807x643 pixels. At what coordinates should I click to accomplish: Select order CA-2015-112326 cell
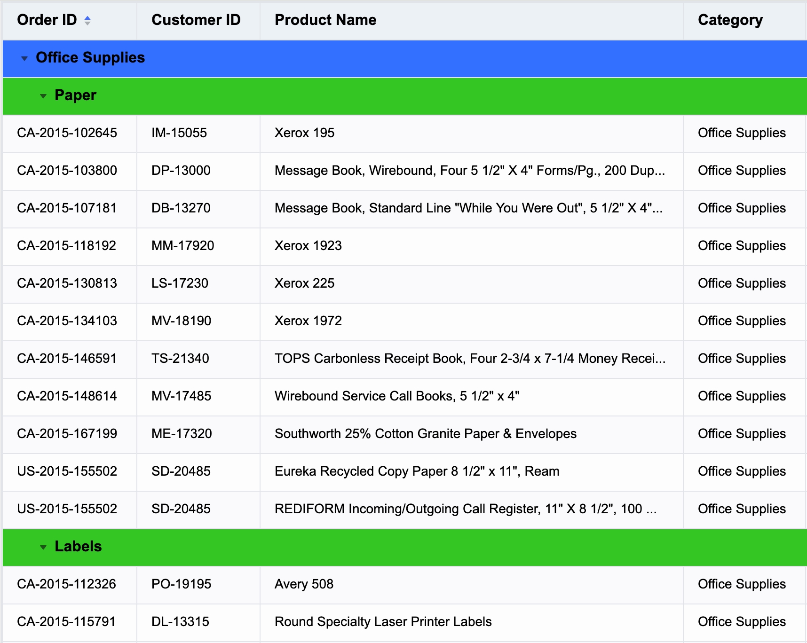pos(70,585)
